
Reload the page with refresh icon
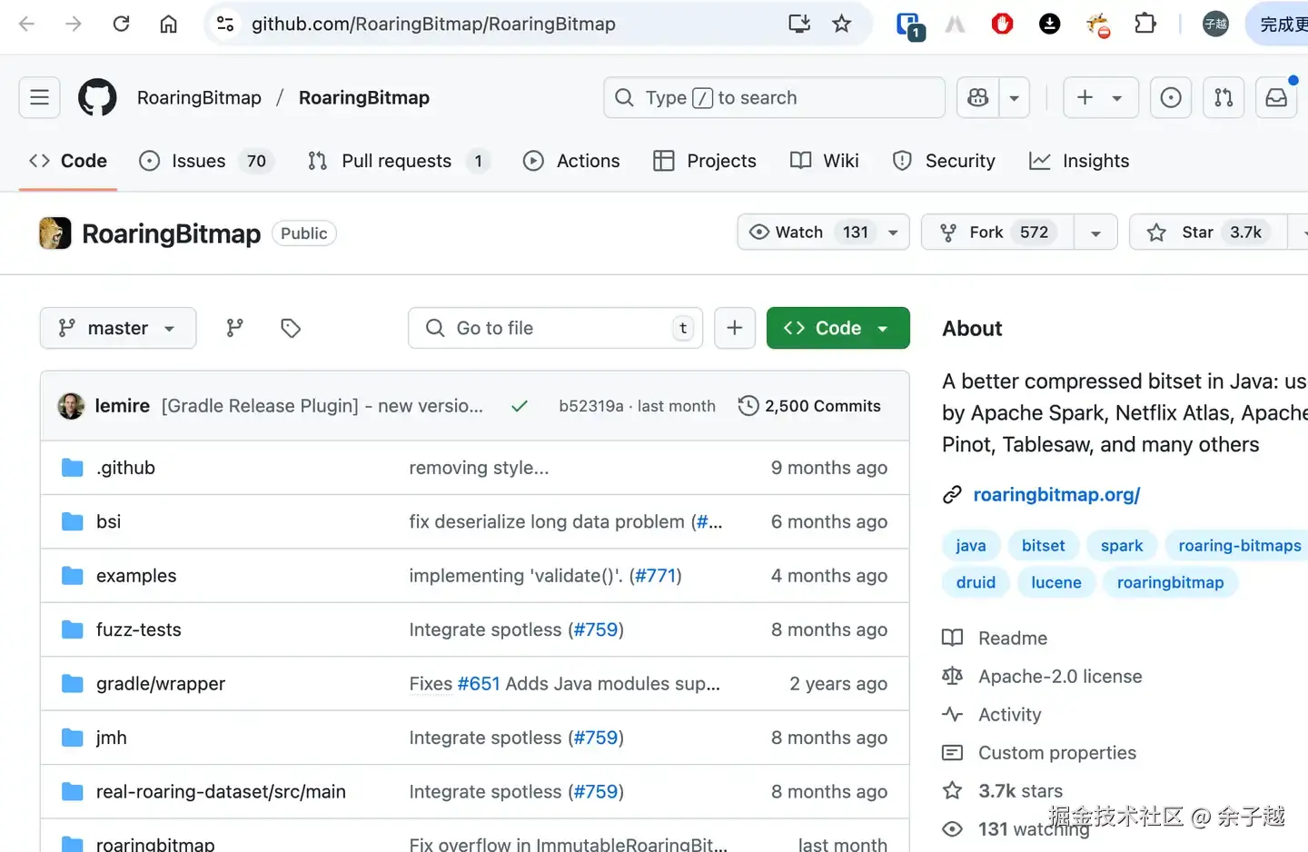121,24
